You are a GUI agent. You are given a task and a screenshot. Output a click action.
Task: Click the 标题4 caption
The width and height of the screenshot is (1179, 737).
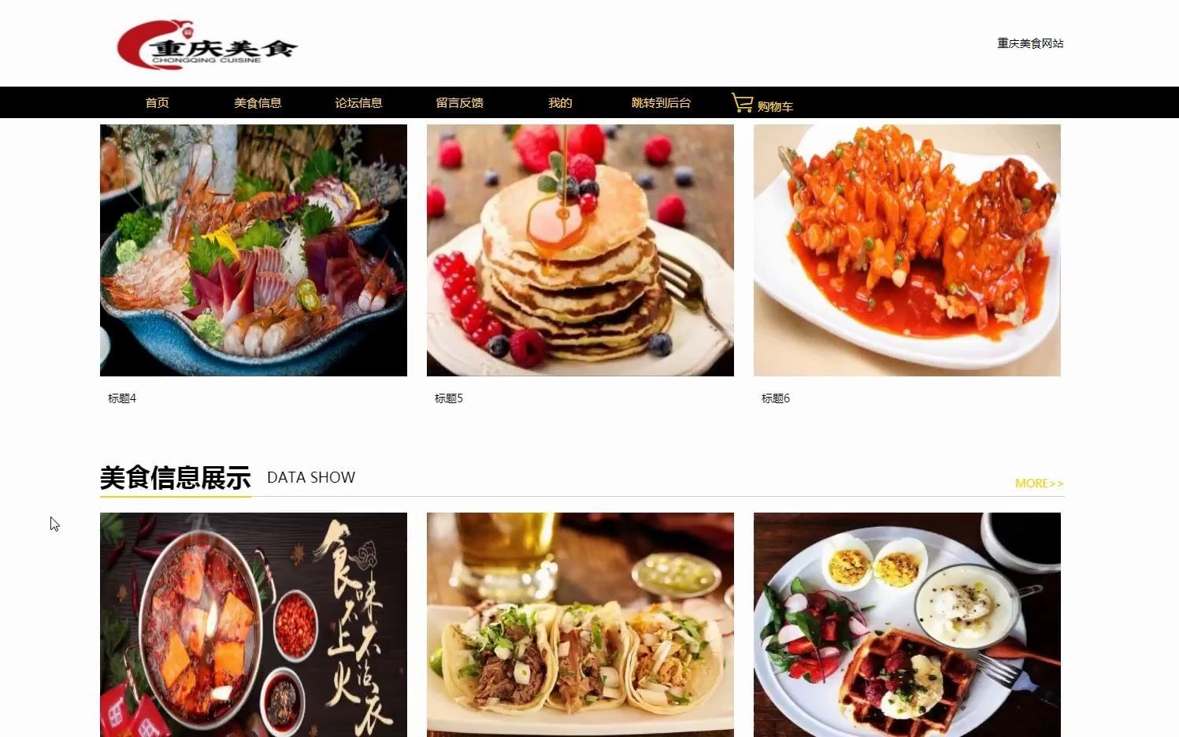(122, 398)
